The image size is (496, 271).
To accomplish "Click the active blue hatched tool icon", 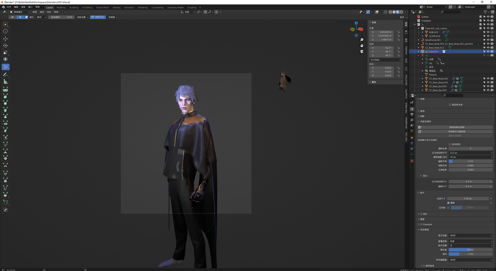I will tap(5, 67).
